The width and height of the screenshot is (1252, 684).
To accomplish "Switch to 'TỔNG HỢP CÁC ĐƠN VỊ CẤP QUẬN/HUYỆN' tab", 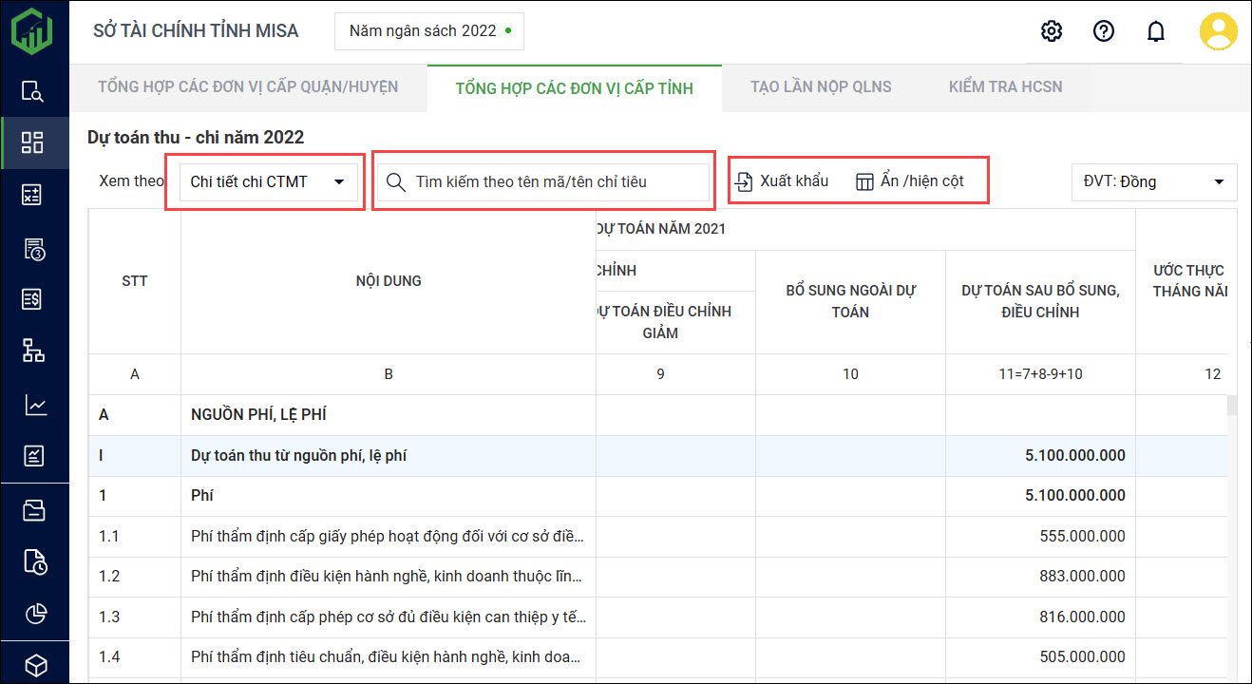I will [x=248, y=87].
